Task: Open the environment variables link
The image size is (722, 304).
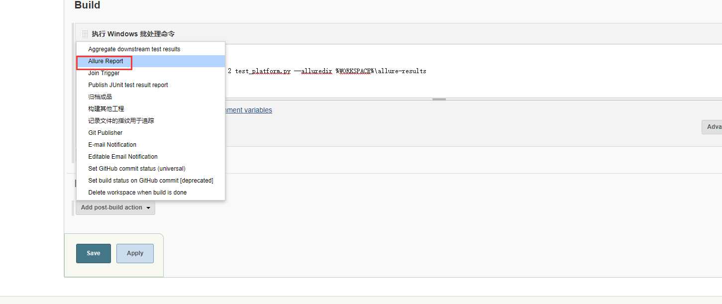Action: pos(248,110)
